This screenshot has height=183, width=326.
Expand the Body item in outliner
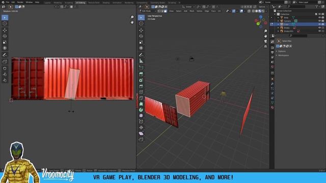point(279,18)
